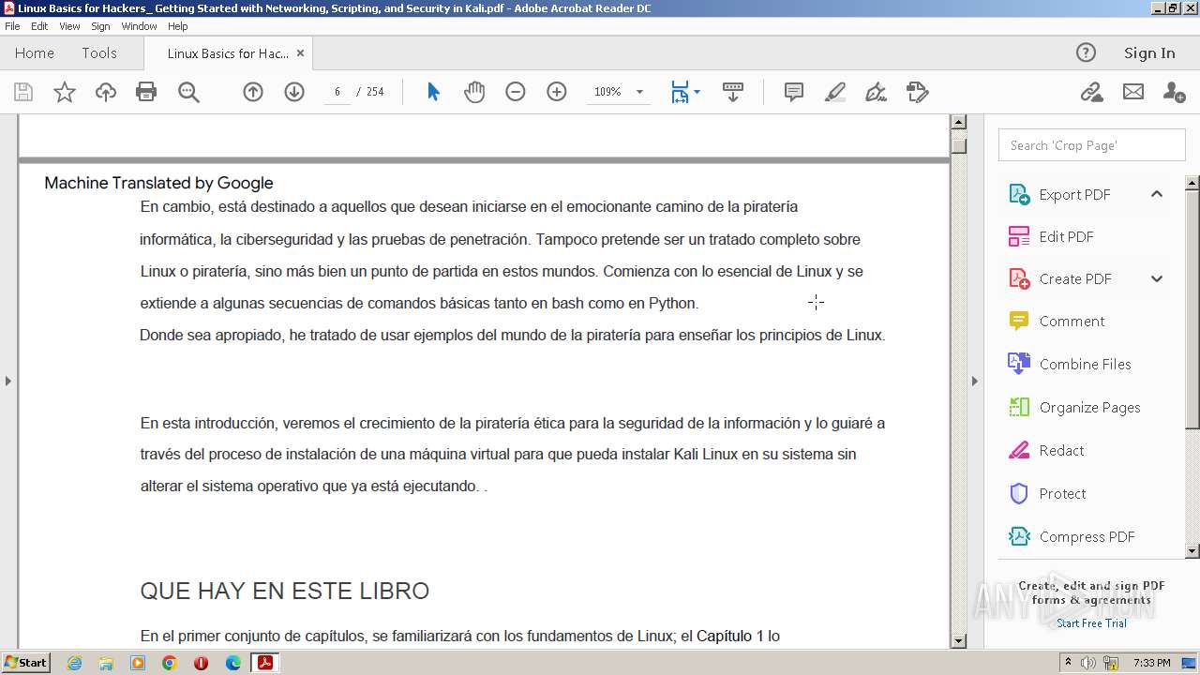1200x675 pixels.
Task: Activate the Selection arrow tool
Action: (433, 92)
